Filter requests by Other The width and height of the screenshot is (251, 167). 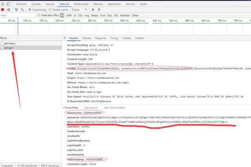[135, 16]
